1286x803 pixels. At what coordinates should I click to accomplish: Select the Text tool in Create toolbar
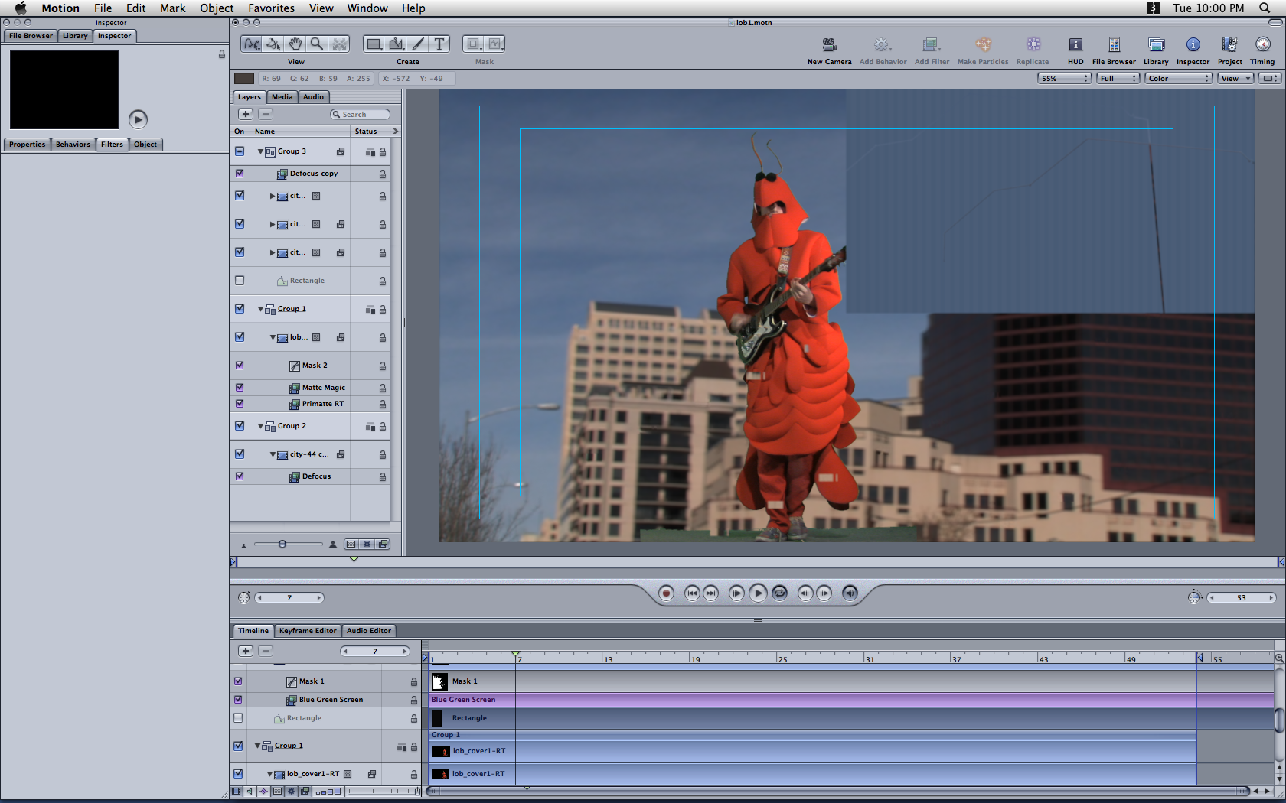pyautogui.click(x=439, y=44)
